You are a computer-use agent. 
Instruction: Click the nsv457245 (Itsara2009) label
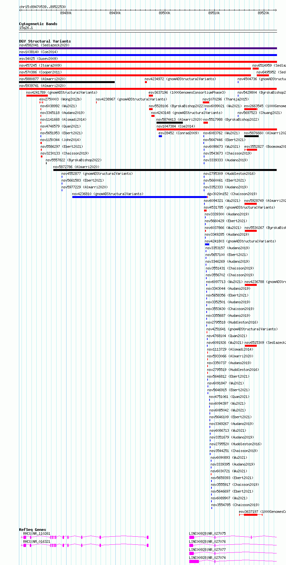tap(40, 65)
